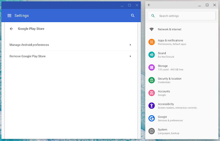The width and height of the screenshot is (220, 141).
Task: Open Manage Android preferences row
Action: click(71, 45)
